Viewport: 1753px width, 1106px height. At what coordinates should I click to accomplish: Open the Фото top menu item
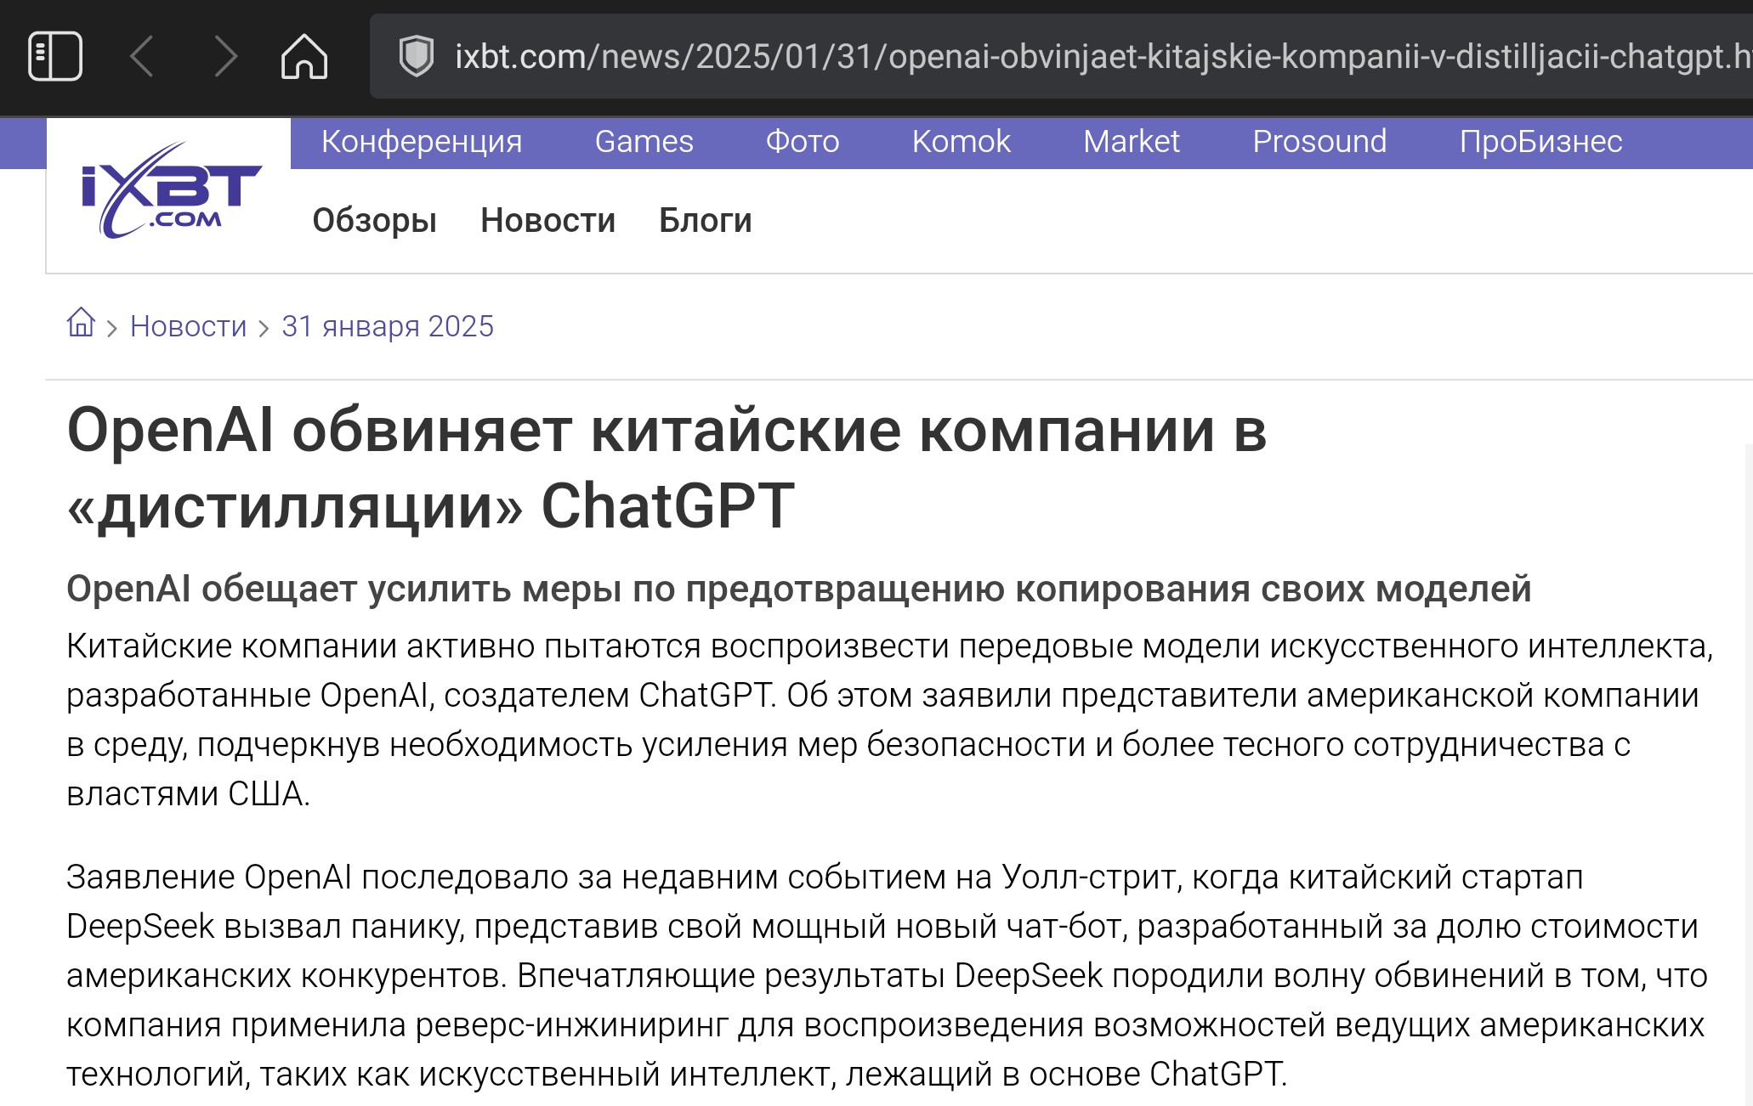[803, 141]
